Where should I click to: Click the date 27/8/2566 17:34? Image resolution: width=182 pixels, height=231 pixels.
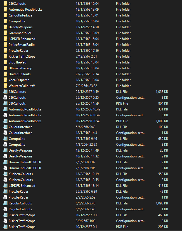(87, 74)
